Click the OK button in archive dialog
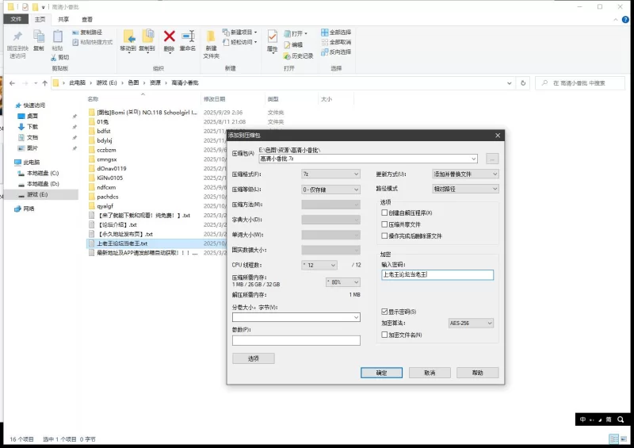The height and width of the screenshot is (448, 634). (x=381, y=373)
